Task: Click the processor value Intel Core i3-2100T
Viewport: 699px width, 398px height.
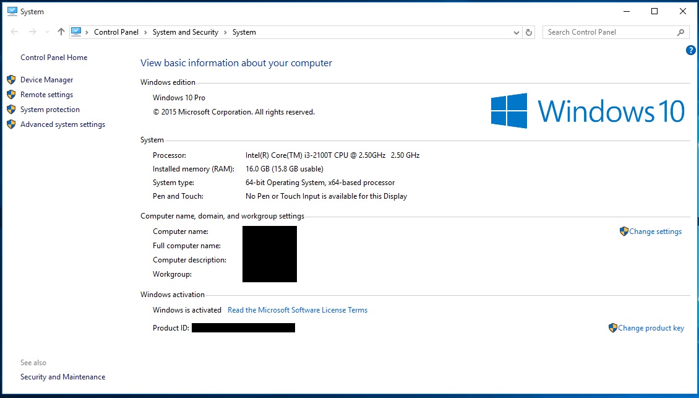Action: [333, 155]
